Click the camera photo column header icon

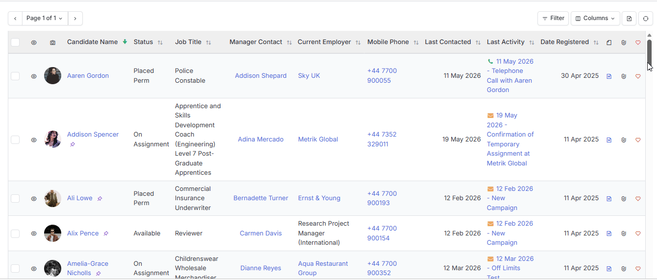point(52,43)
